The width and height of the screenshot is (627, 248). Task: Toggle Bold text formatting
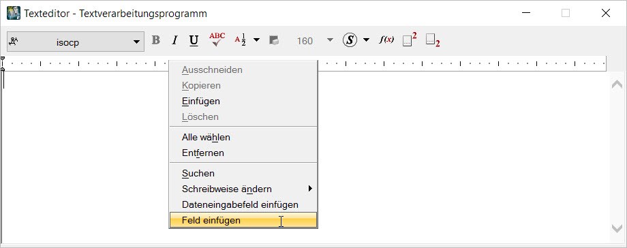(x=156, y=40)
